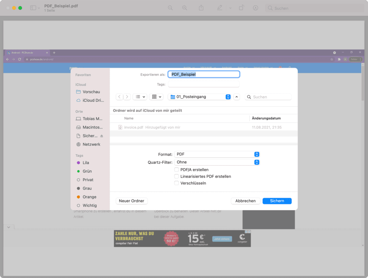Select the invoice.pdf file icon

click(x=120, y=127)
